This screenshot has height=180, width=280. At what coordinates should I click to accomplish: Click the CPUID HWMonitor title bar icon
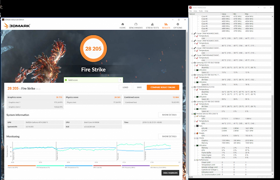click(x=190, y=7)
